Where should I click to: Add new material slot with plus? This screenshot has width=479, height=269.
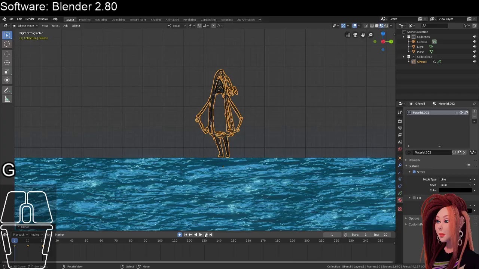tap(475, 111)
